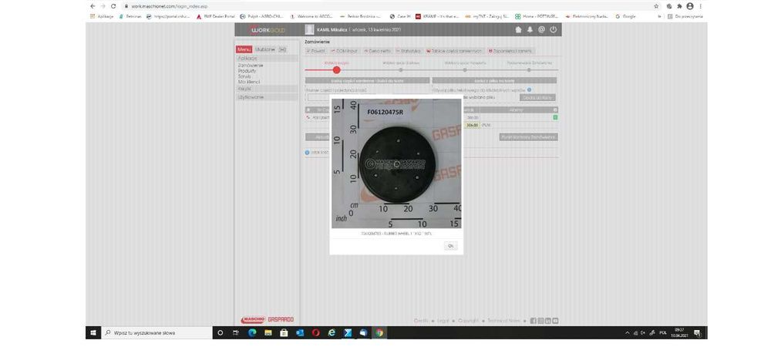Image resolution: width=771 pixels, height=354 pixels.
Task: Click the order button below the PLN total
Action: [529, 137]
